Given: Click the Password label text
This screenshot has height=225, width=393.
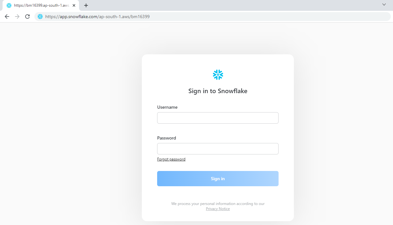Looking at the screenshot, I should tap(166, 138).
